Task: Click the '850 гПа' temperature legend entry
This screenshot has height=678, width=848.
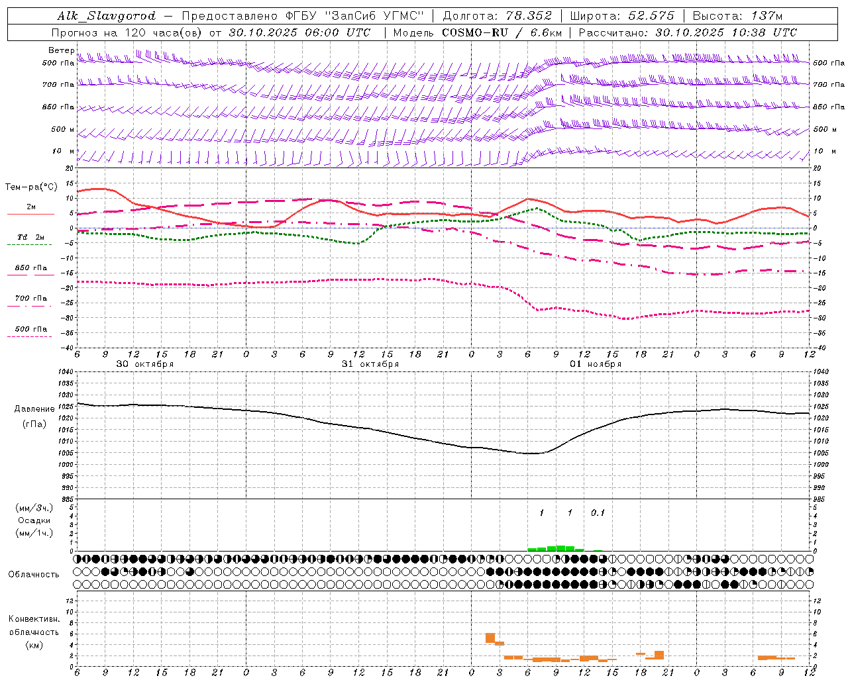Action: coord(30,268)
